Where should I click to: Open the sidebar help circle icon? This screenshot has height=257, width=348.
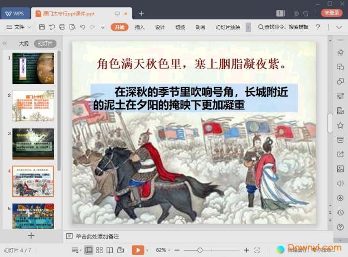click(340, 227)
